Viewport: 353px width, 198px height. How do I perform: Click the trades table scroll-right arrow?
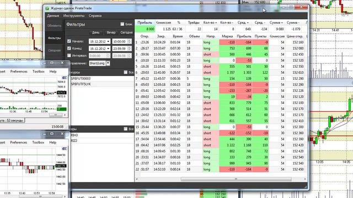[305, 179]
